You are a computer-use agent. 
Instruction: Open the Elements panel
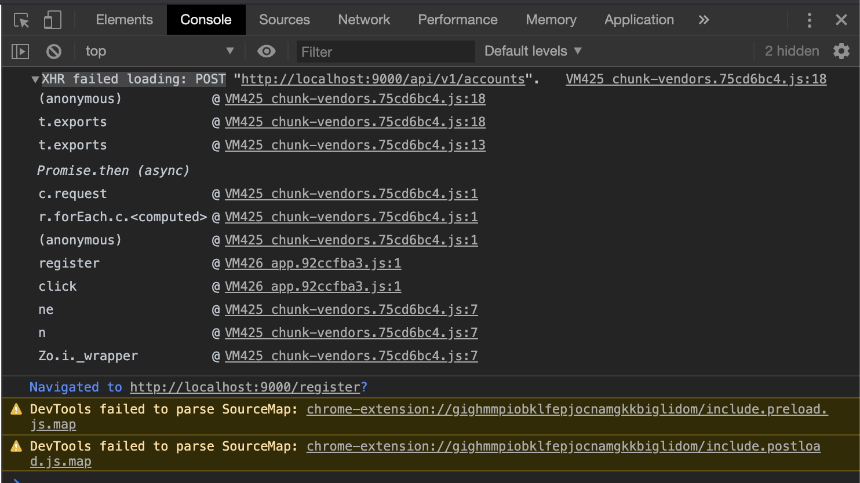(124, 19)
